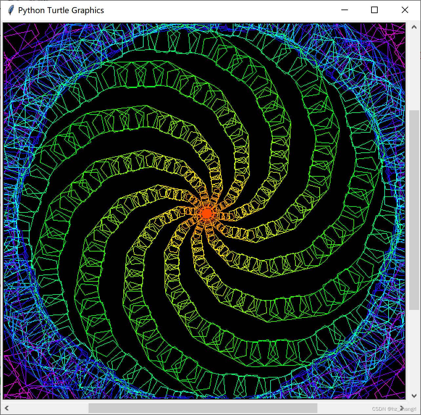Screen dimensions: 421x415
Task: Click the Python Turtle Graphics title text
Action: pyautogui.click(x=61, y=11)
